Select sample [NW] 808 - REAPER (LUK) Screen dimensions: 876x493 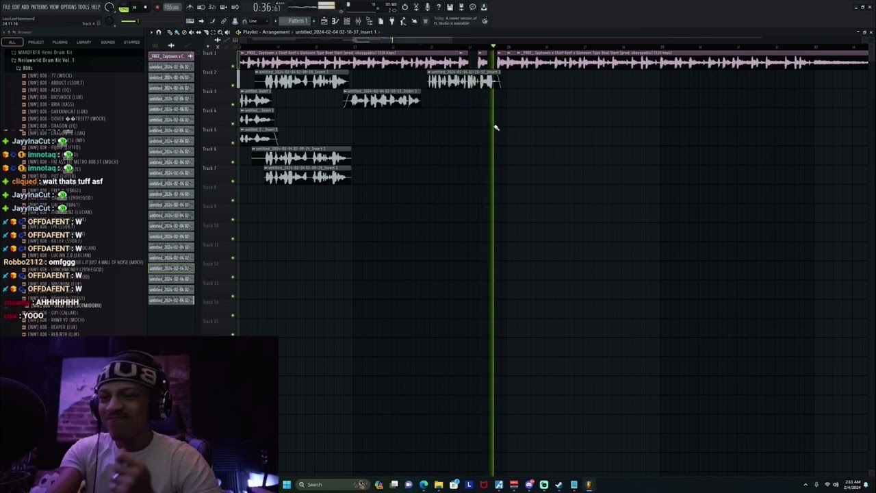click(51, 327)
